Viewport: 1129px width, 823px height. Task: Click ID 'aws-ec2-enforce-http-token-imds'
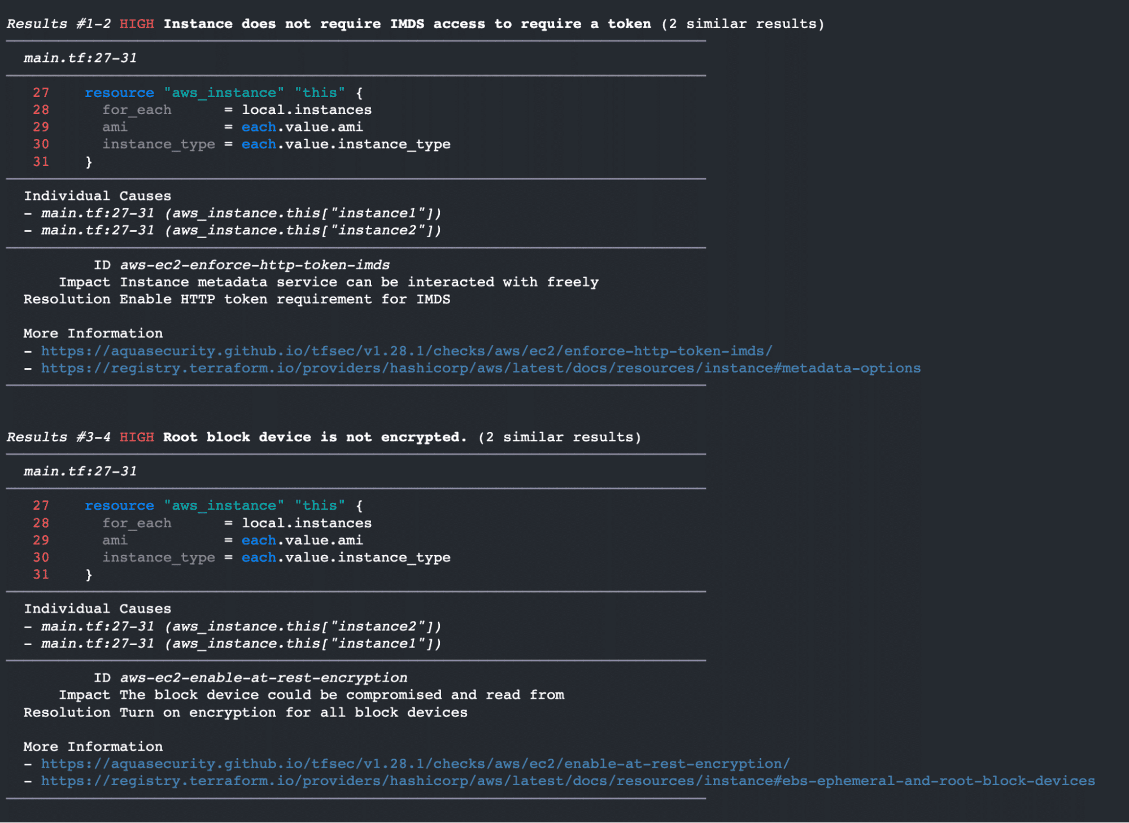255,265
